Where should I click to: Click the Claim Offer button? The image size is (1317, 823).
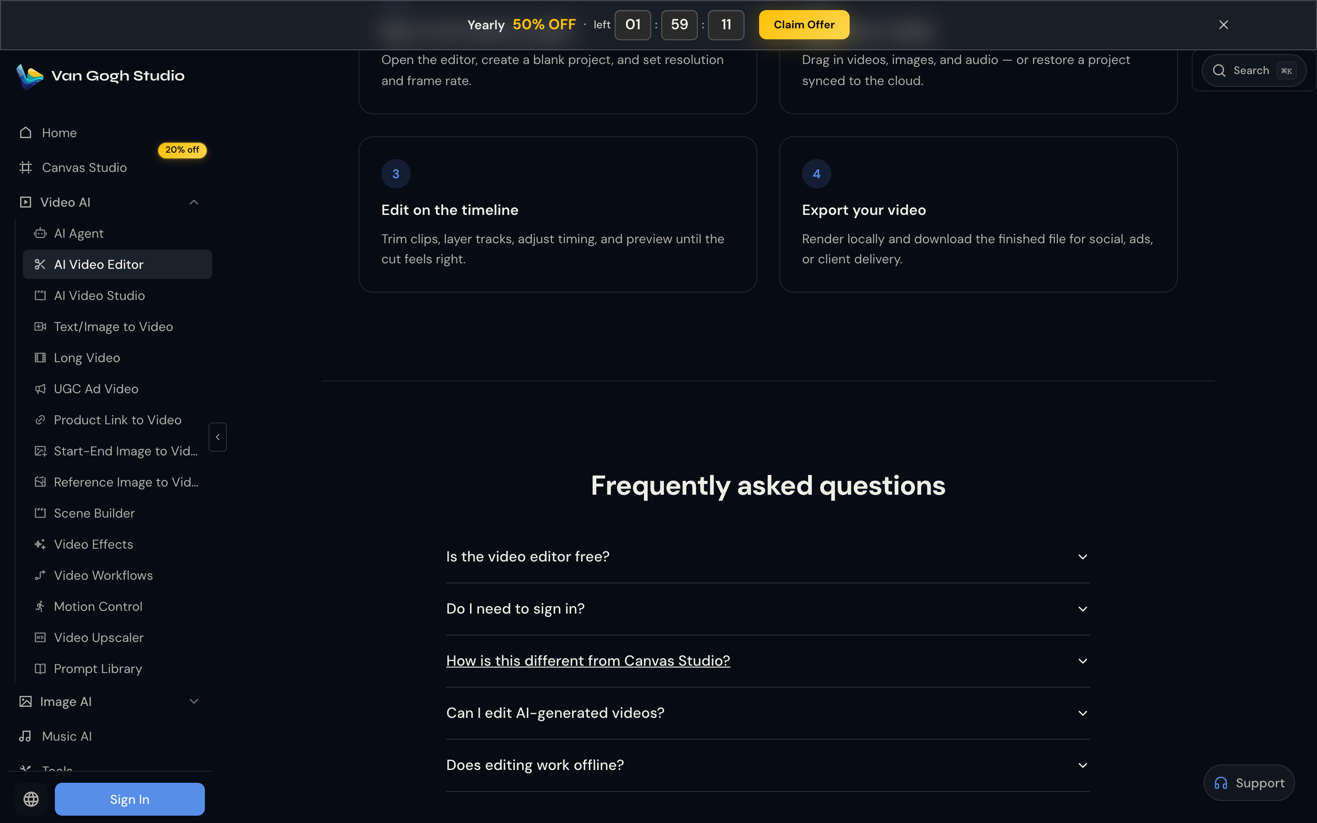click(804, 25)
